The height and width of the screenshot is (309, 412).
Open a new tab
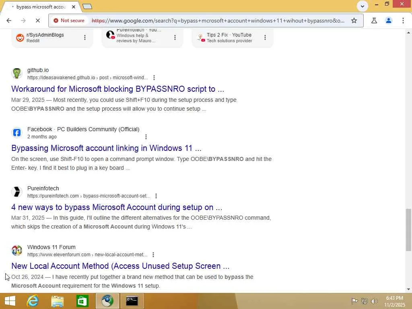coord(87,6)
